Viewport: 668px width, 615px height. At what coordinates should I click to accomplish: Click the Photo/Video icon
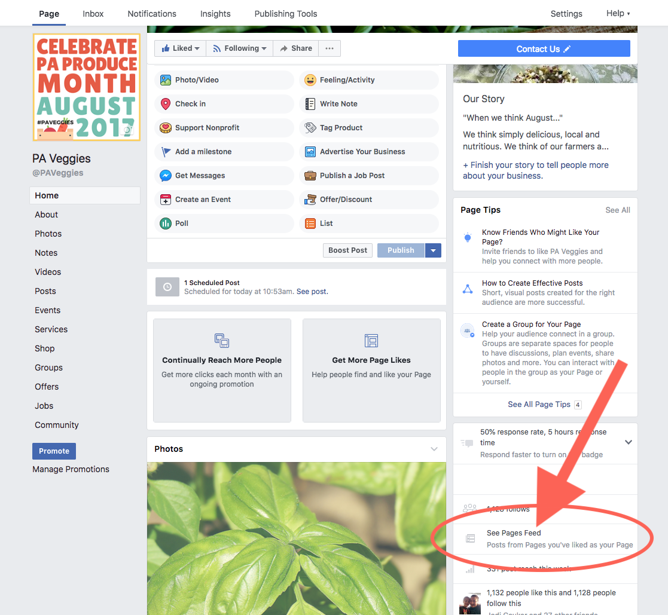click(165, 80)
